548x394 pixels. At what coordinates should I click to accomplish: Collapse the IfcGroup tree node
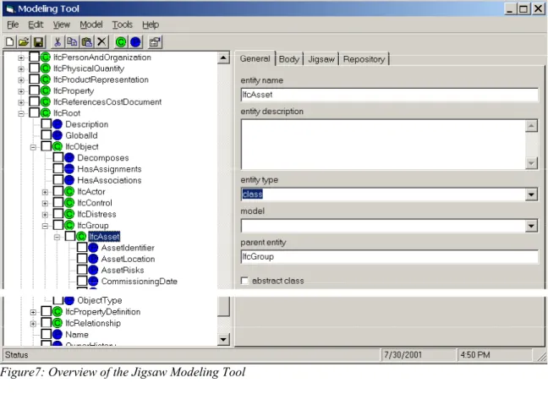45,226
